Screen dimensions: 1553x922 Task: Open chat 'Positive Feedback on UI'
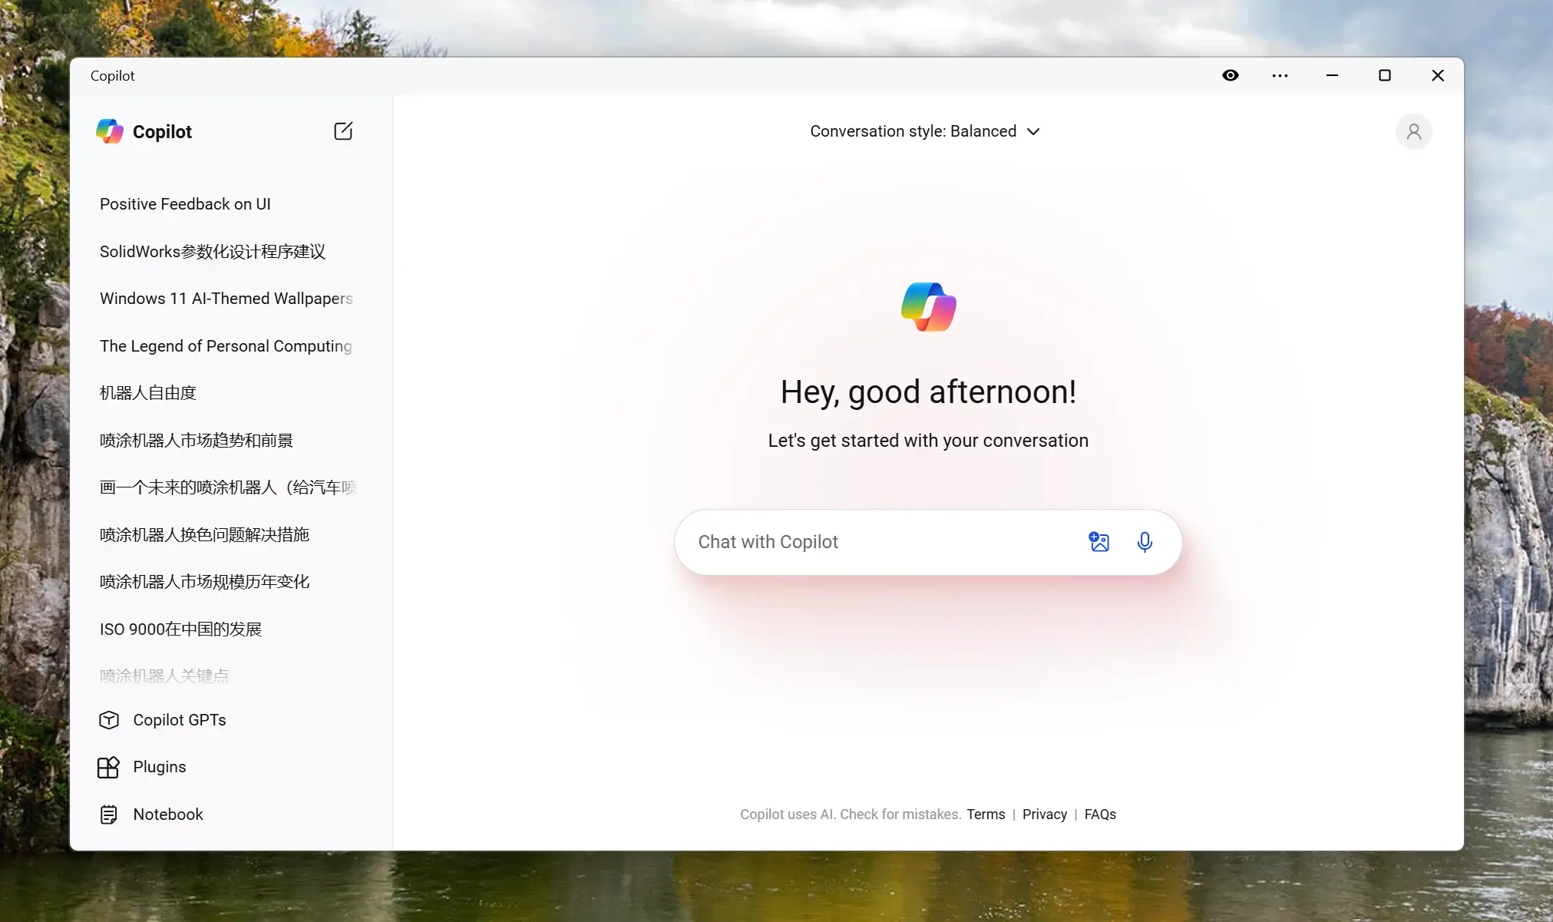[185, 204]
